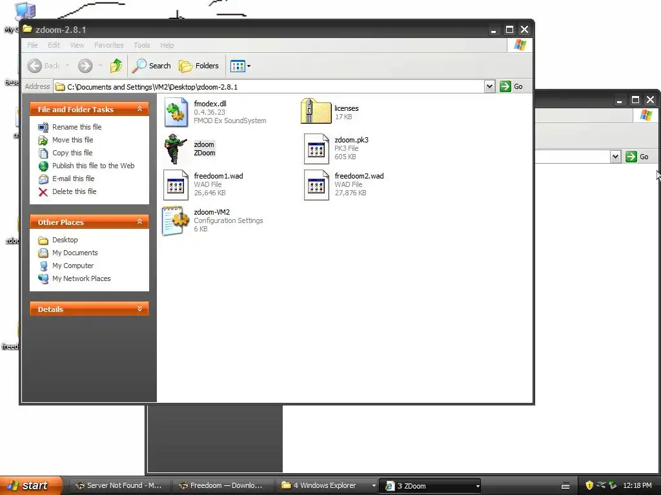This screenshot has height=495, width=661.
Task: Open Desktop in Other Places
Action: point(65,240)
